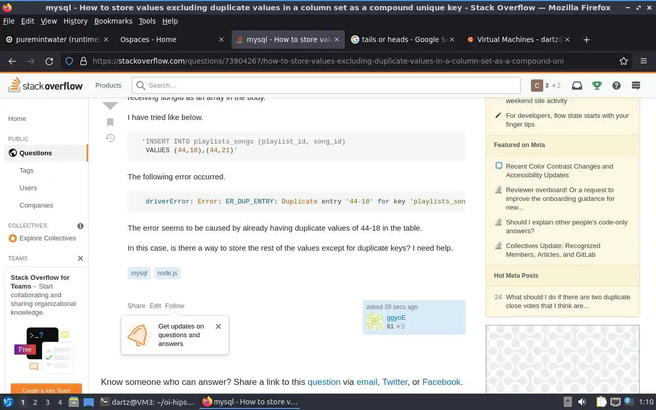
Task: Close the Ospaces - Home tab
Action: [x=221, y=39]
